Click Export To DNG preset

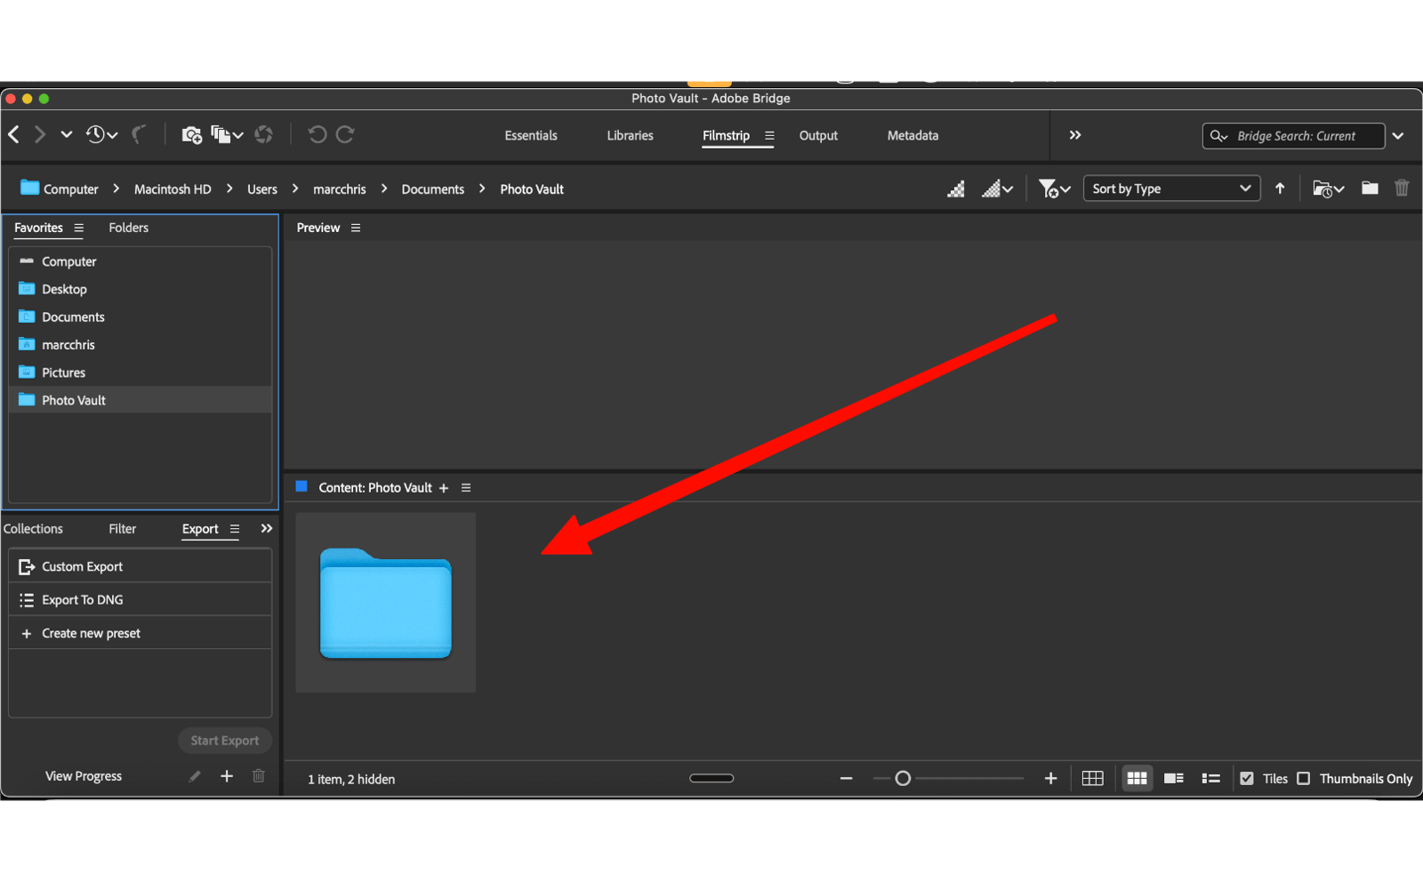tap(140, 600)
